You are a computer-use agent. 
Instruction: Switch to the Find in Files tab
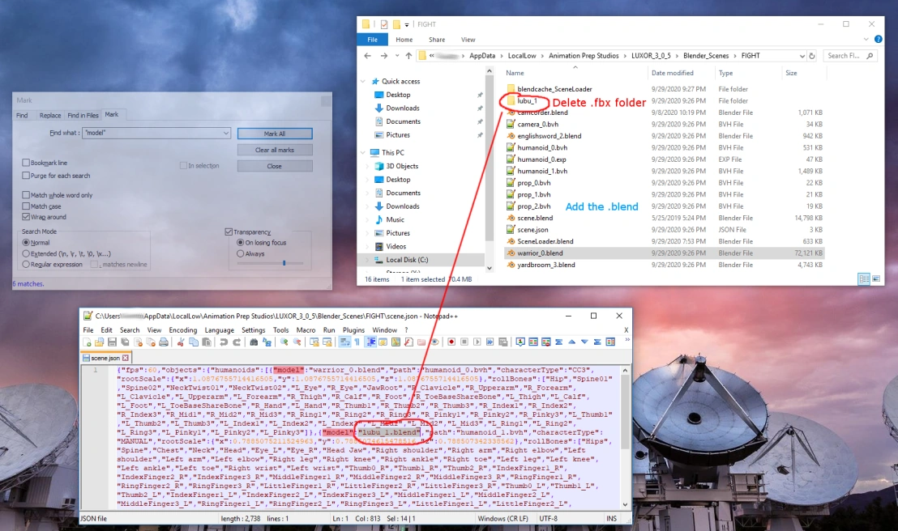pos(83,115)
